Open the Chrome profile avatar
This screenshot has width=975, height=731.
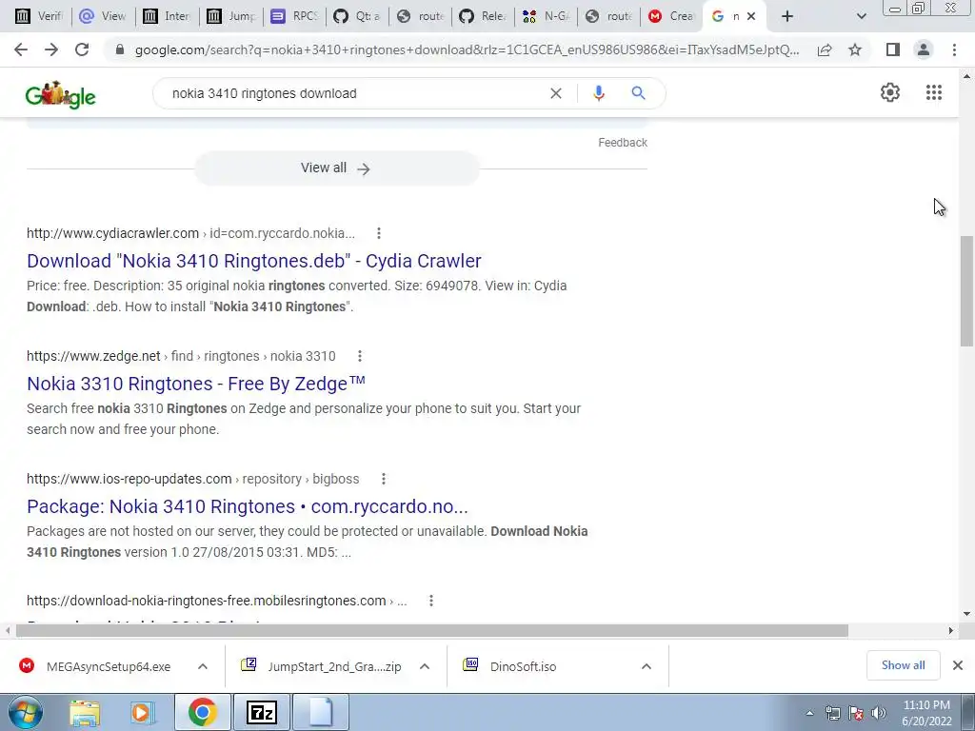(924, 49)
